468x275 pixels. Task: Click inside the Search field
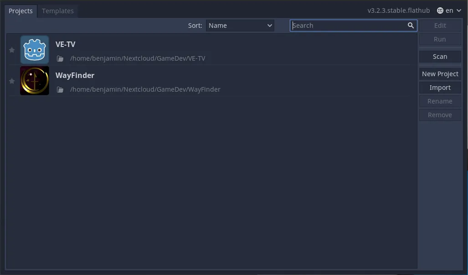point(351,26)
